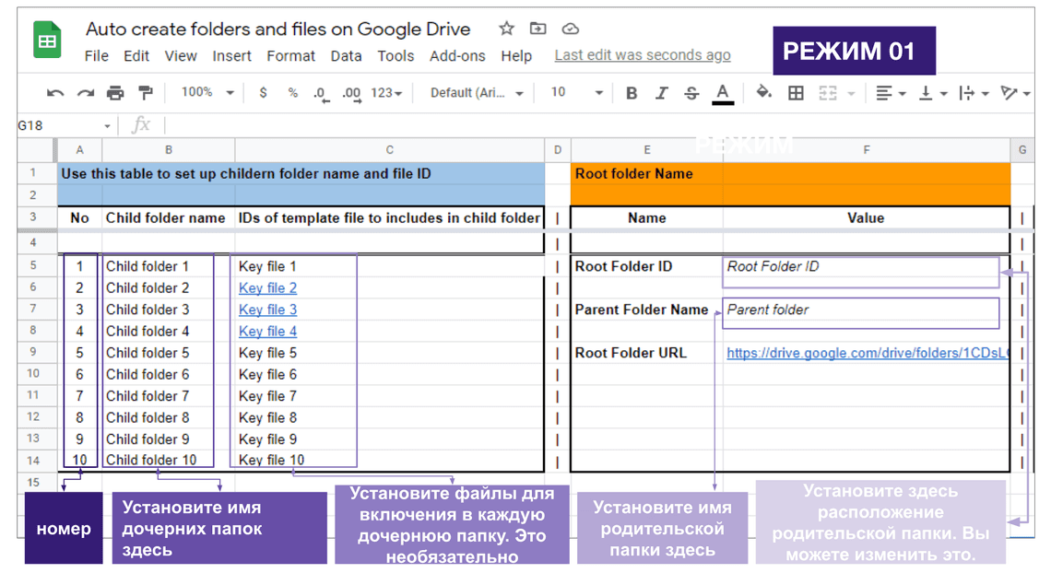Open the Default font family dropdown
The width and height of the screenshot is (1051, 573).
pyautogui.click(x=477, y=93)
